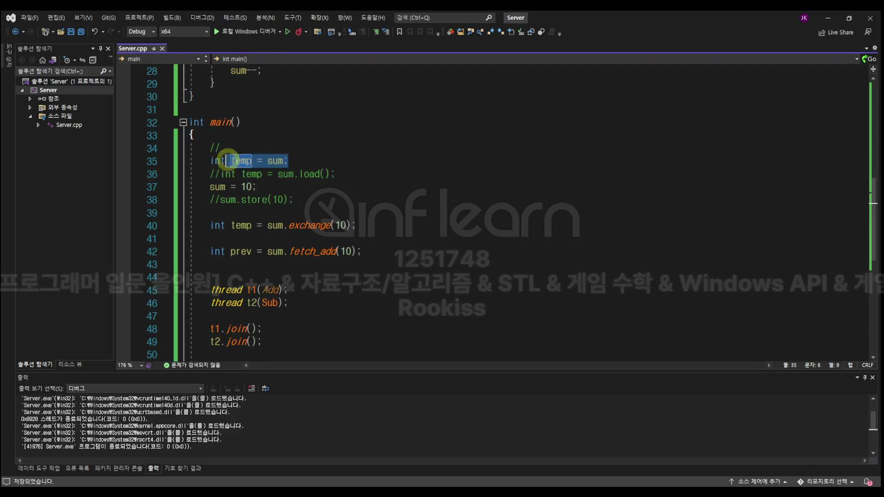Click the Hot Reload flame icon
Viewport: 884px width, 497px height.
coord(298,32)
